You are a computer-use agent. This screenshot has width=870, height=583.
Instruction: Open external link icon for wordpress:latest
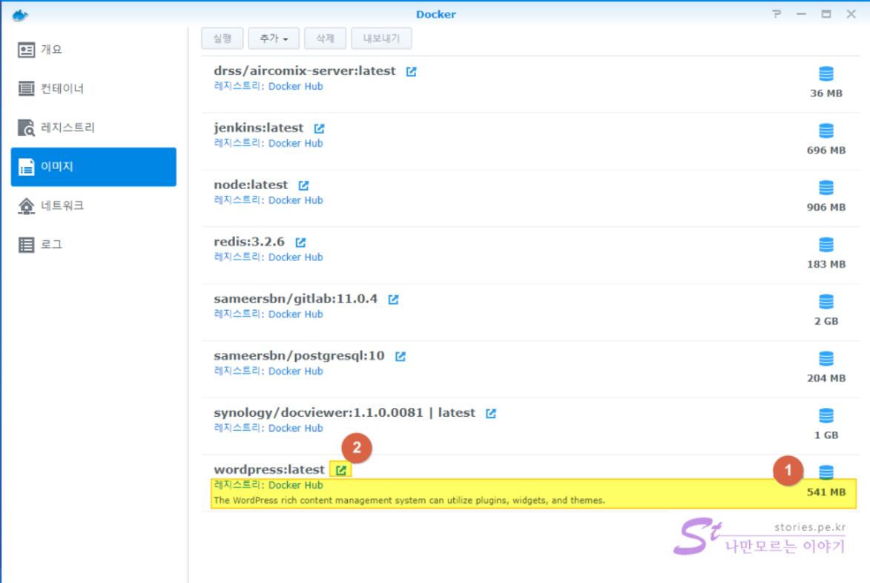(x=340, y=470)
